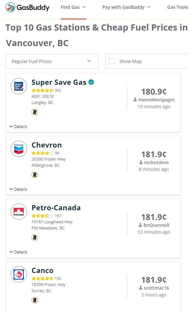This screenshot has height=312, width=192.
Task: Open the rocketdevo user profile link
Action: (x=156, y=162)
